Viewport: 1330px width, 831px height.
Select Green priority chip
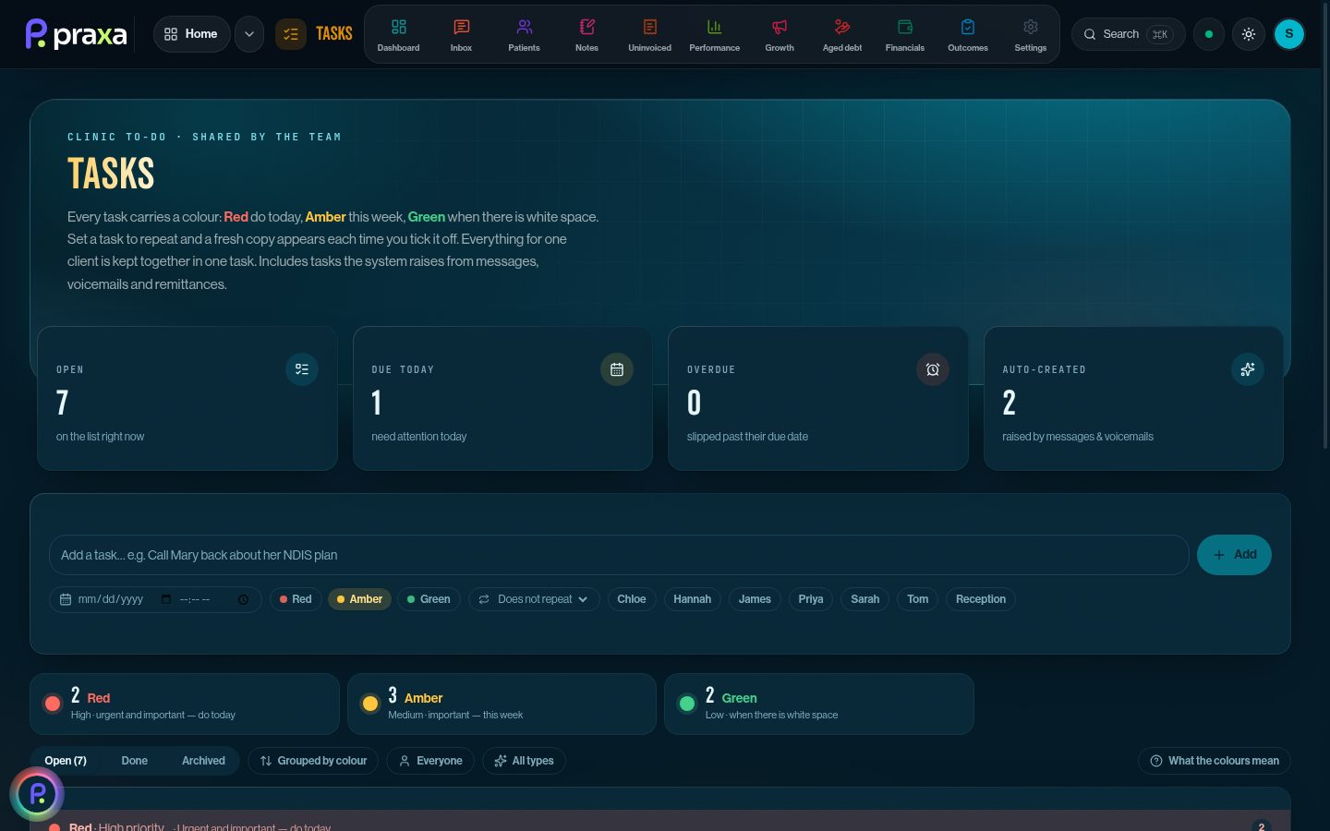[x=429, y=599]
